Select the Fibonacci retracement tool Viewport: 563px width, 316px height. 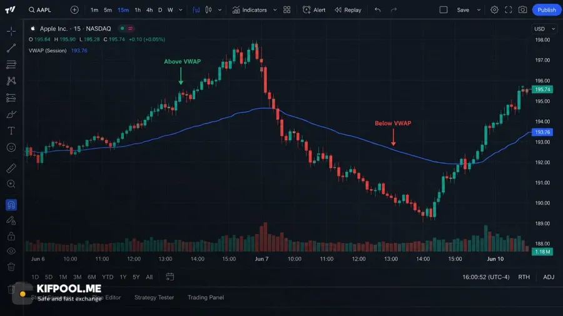[x=11, y=64]
